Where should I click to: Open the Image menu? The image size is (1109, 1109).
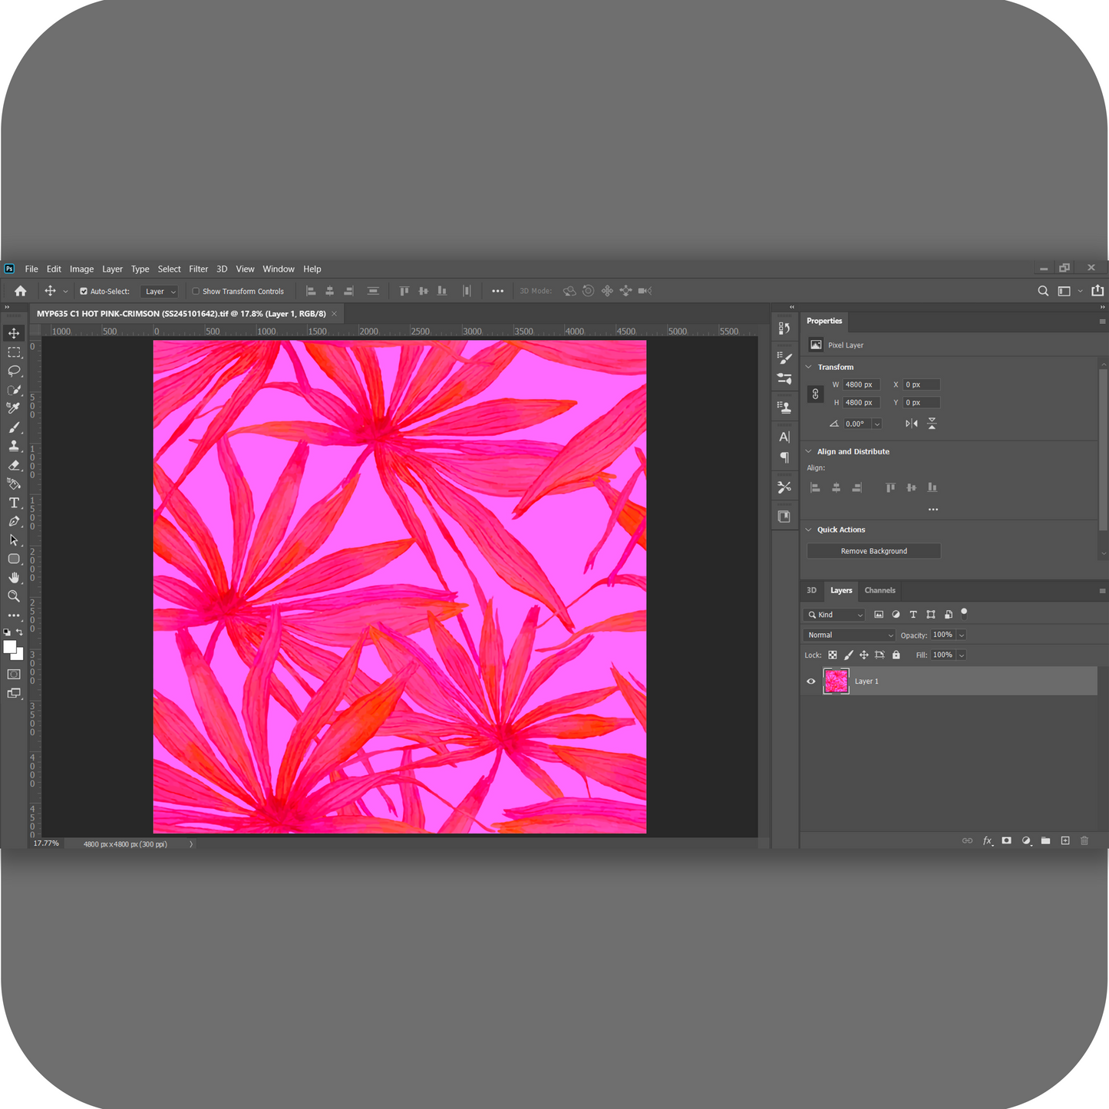[81, 269]
